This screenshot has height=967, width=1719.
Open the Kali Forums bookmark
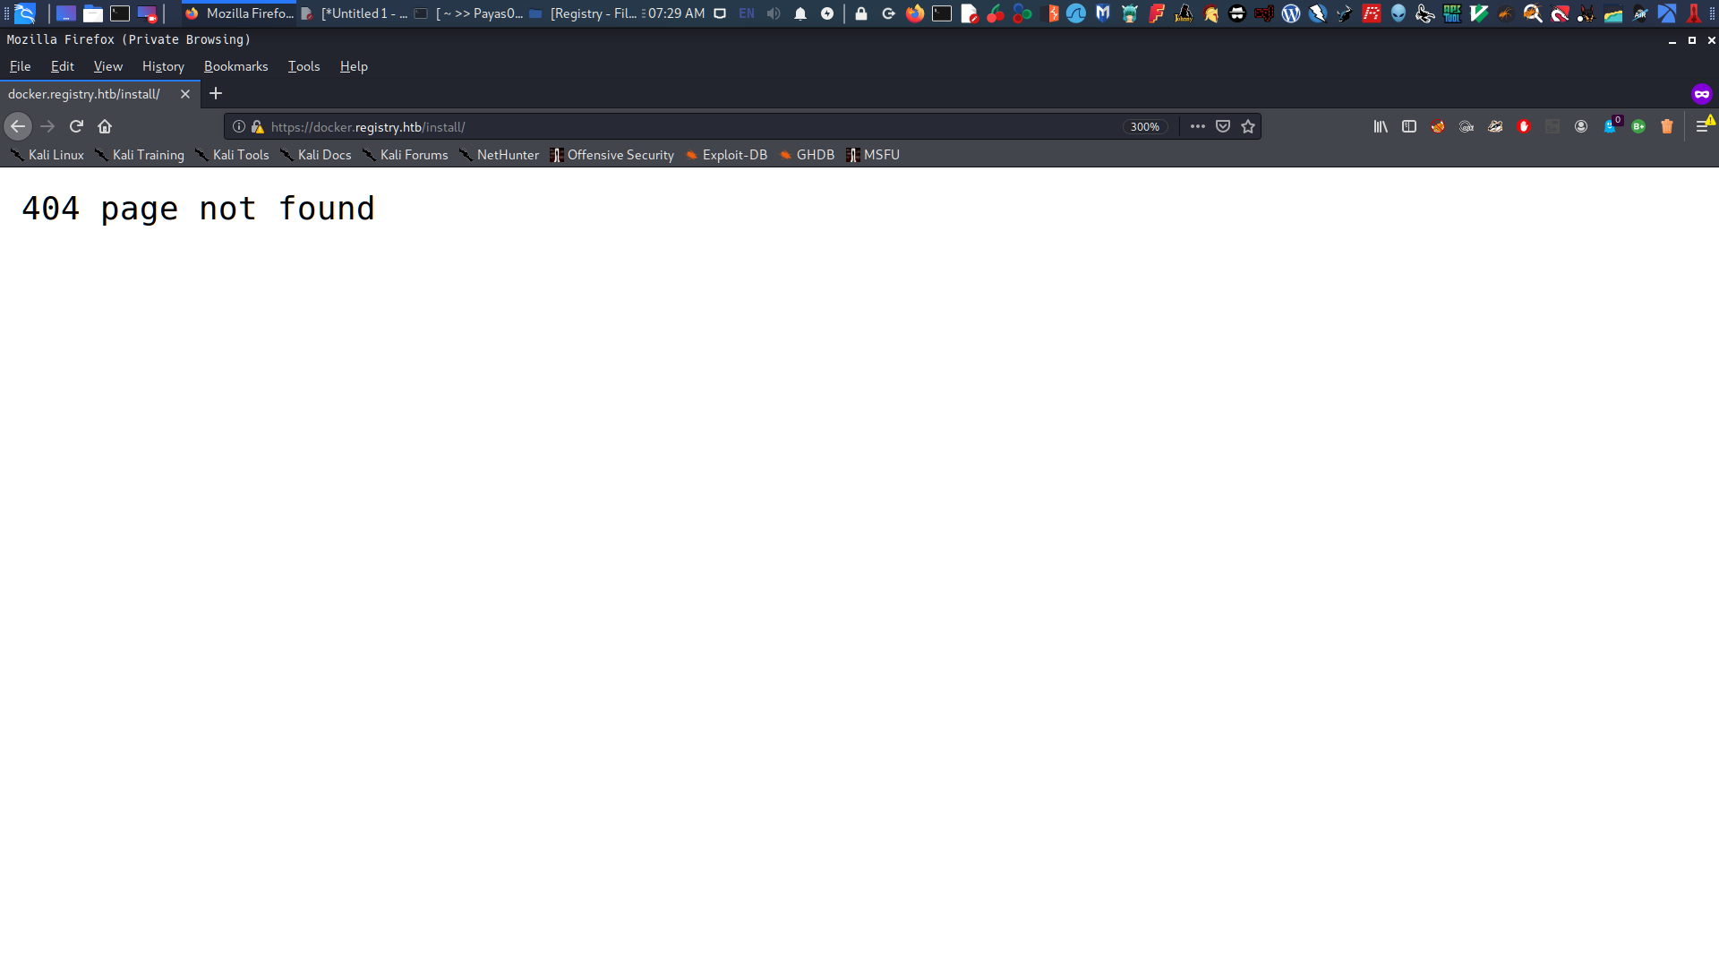[405, 155]
